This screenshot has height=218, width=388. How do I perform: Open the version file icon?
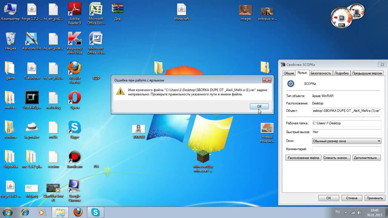[53, 160]
